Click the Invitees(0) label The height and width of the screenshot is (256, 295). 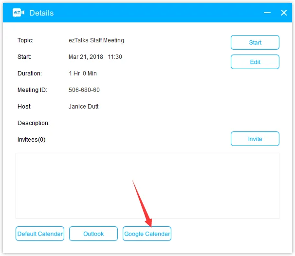[32, 140]
